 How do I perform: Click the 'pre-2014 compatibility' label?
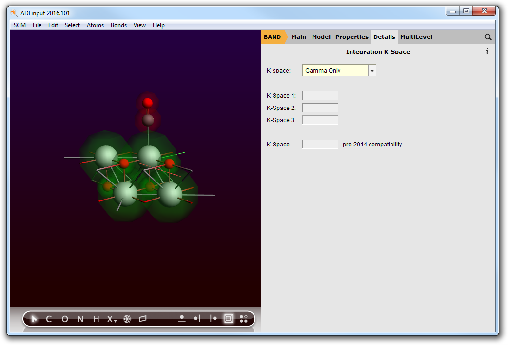click(372, 145)
